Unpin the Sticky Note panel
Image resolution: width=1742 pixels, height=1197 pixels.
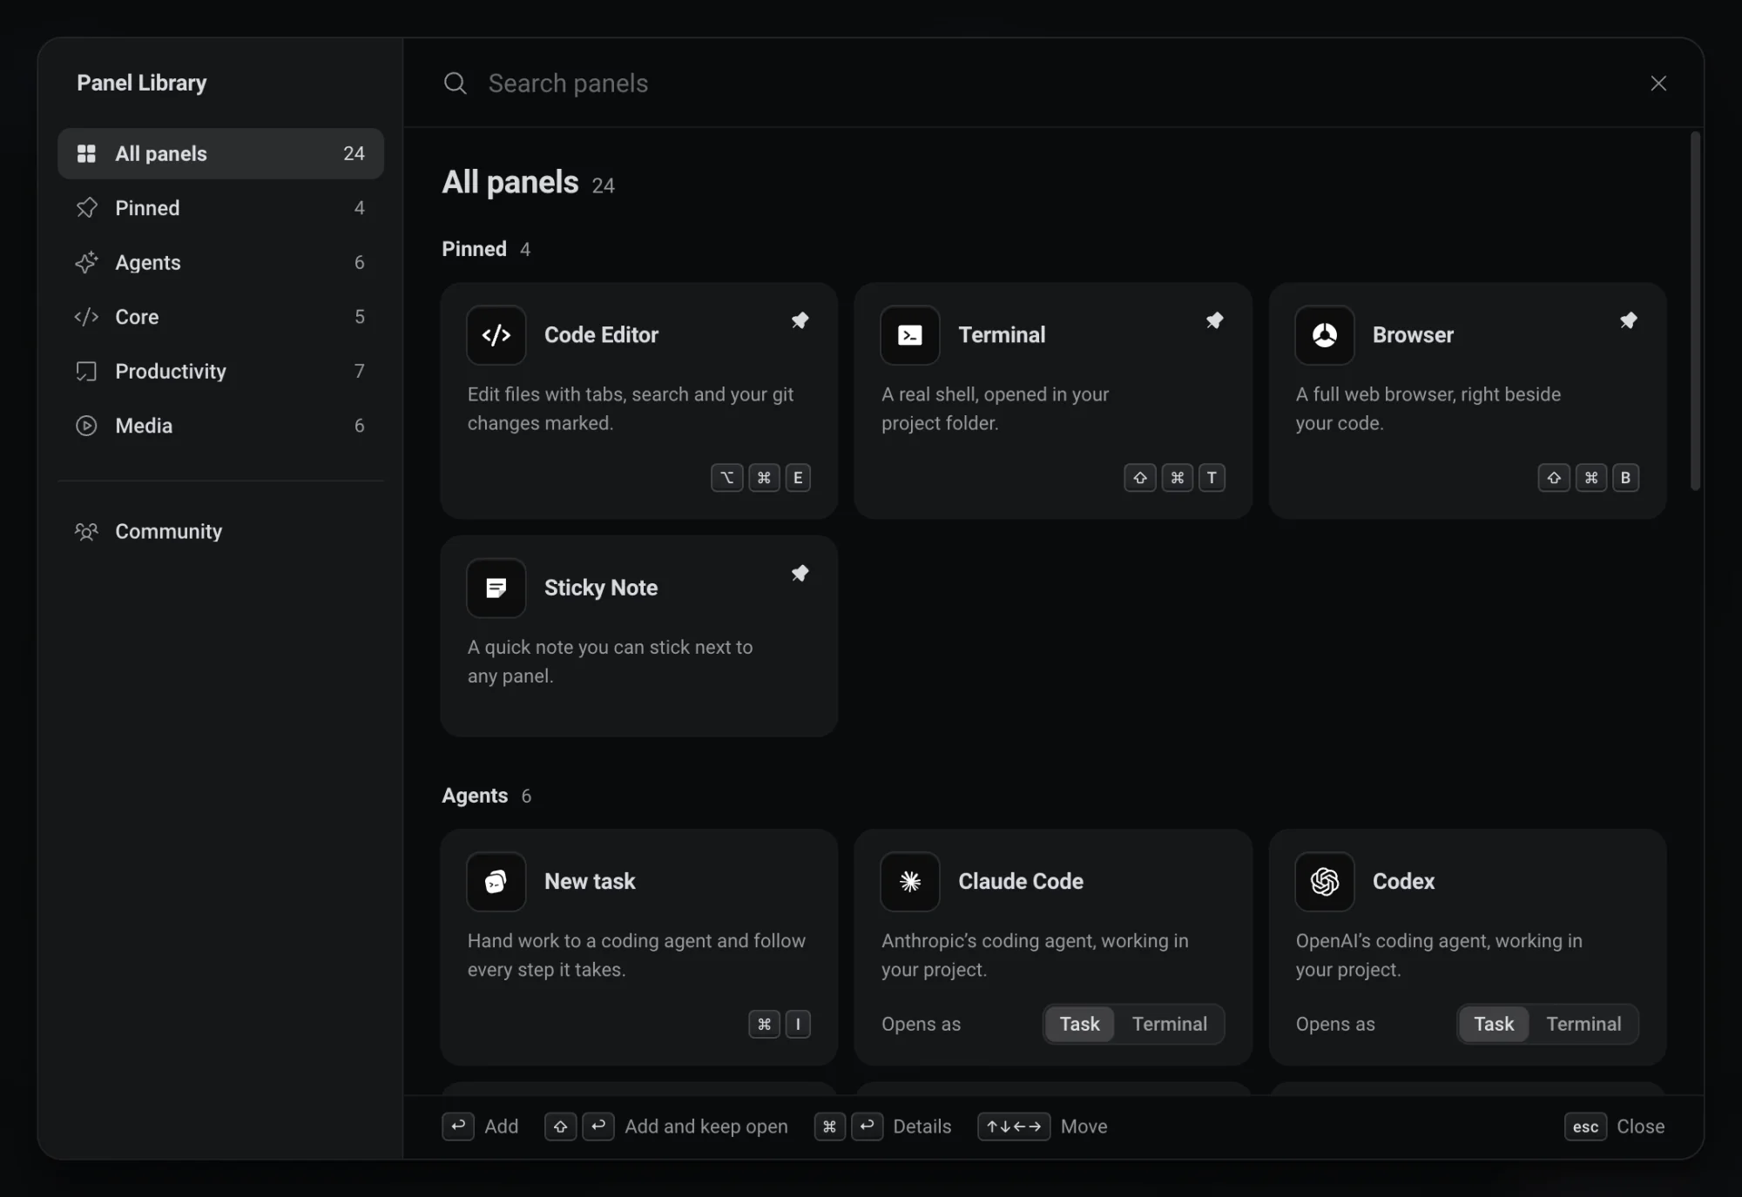800,573
